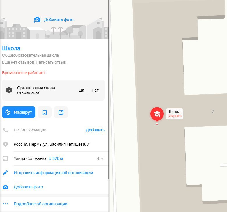This screenshot has height=212, width=227.
Task: Click 'Общеобразовательная школа' category text
Action: [30, 55]
